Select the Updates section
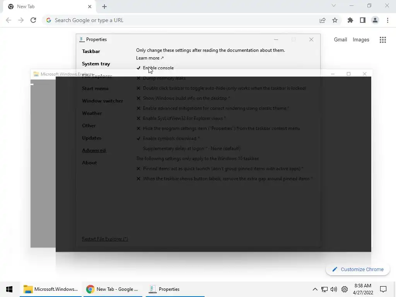This screenshot has width=396, height=297. 92,138
